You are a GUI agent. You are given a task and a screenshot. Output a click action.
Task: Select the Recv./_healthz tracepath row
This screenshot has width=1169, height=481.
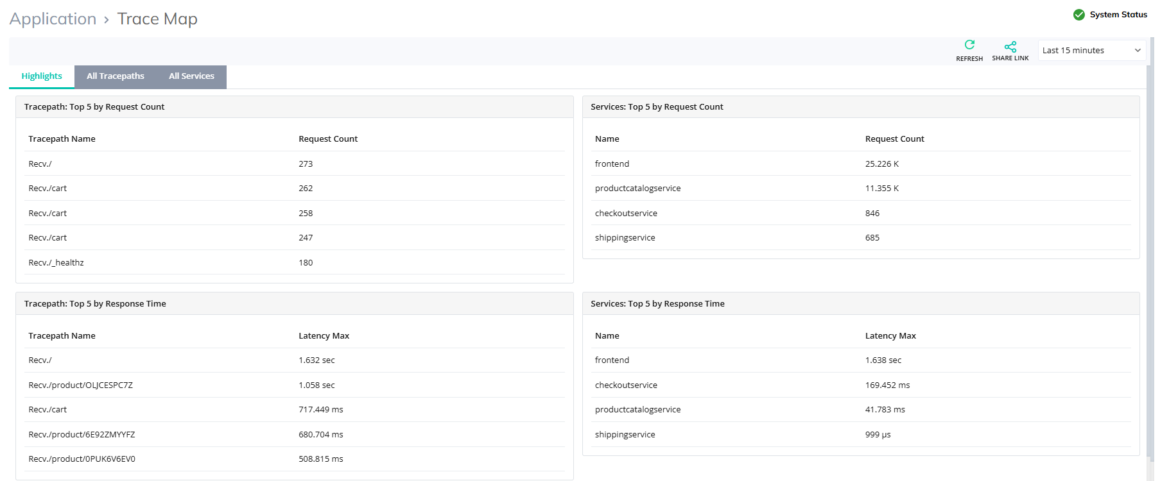[295, 262]
